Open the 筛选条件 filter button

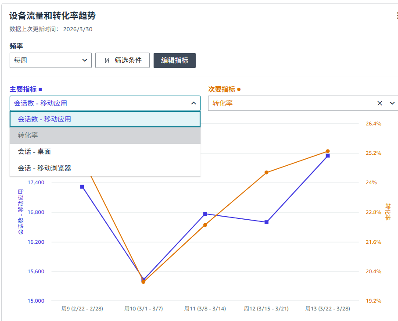[x=122, y=61]
